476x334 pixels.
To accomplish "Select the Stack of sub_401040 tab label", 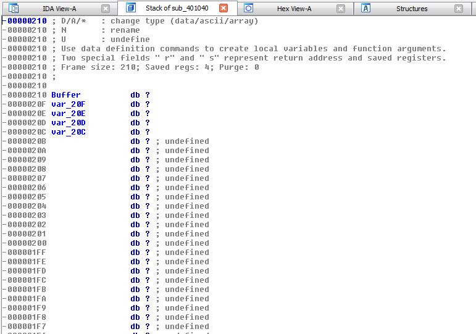I will 178,9.
